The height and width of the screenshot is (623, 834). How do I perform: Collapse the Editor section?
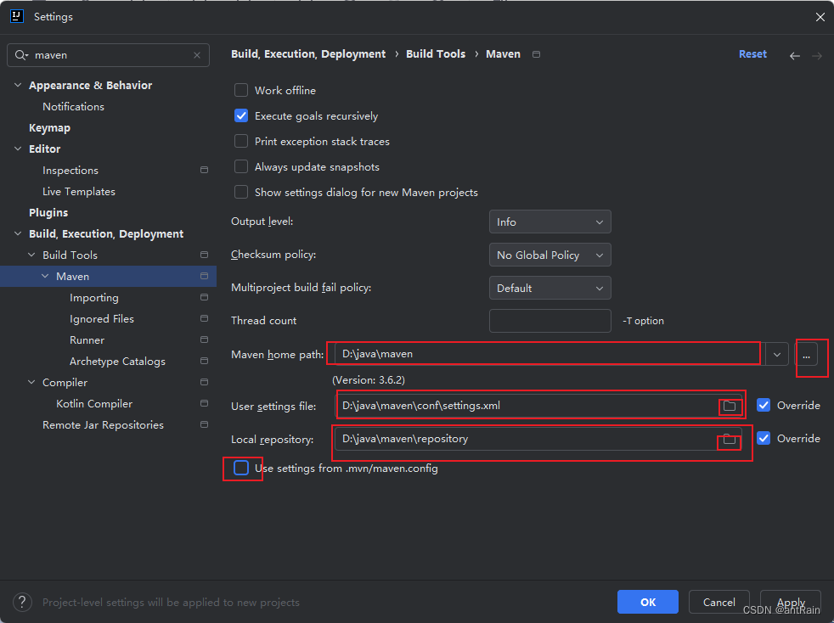coord(18,149)
